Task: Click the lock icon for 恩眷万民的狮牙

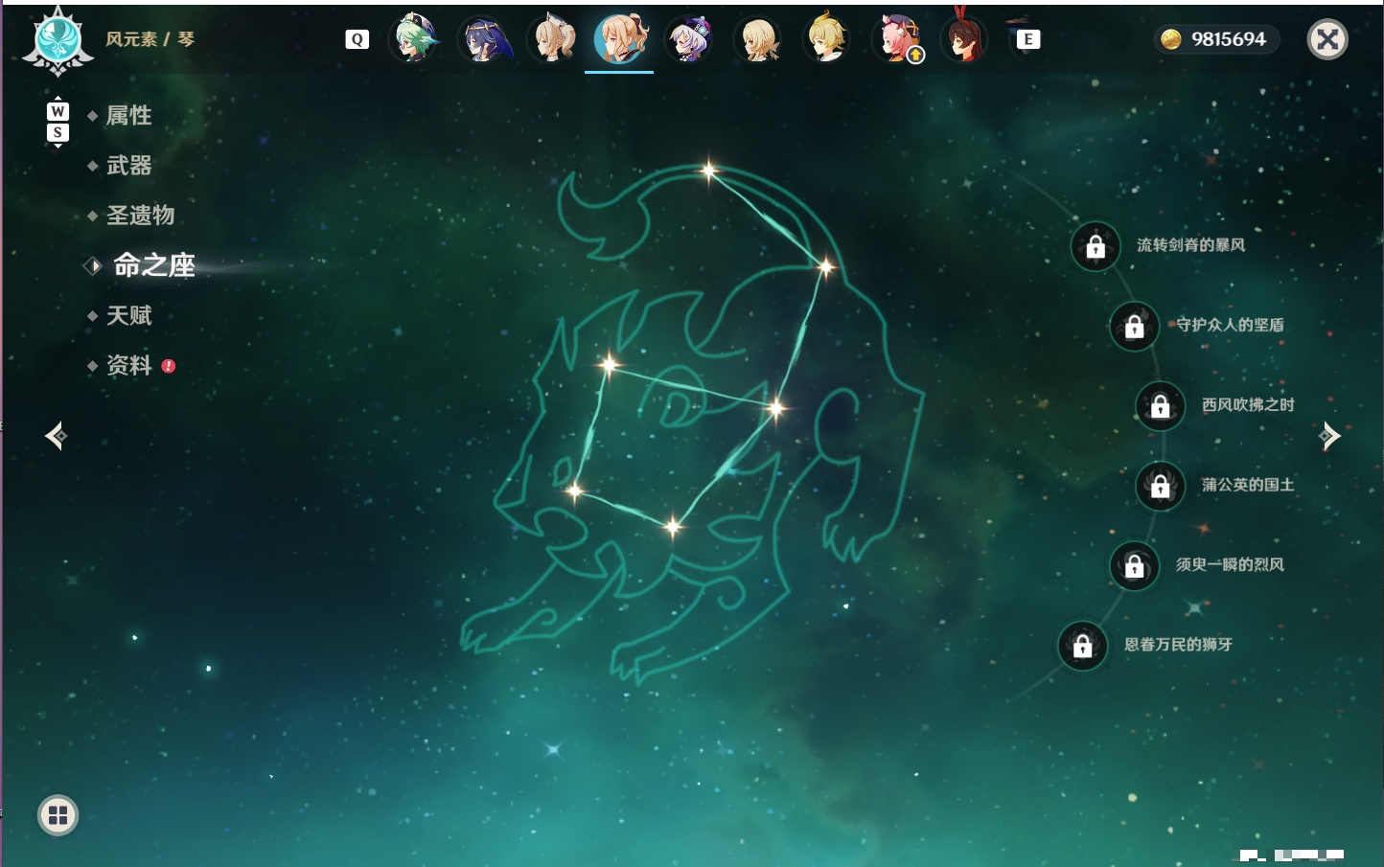Action: click(x=1083, y=645)
